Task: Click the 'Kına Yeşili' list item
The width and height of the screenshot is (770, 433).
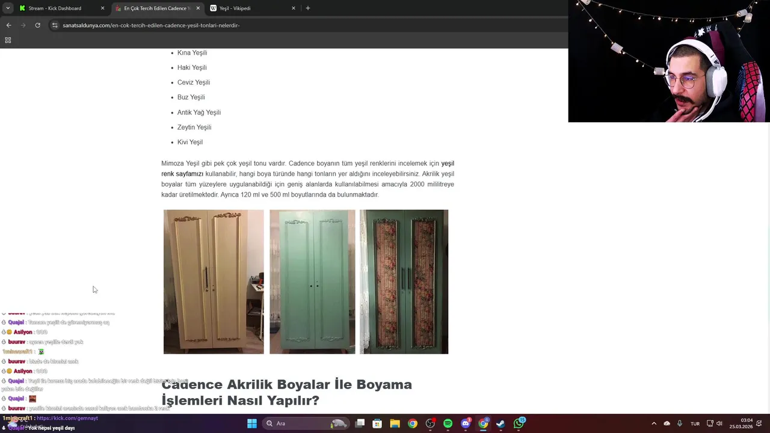Action: pos(192,53)
